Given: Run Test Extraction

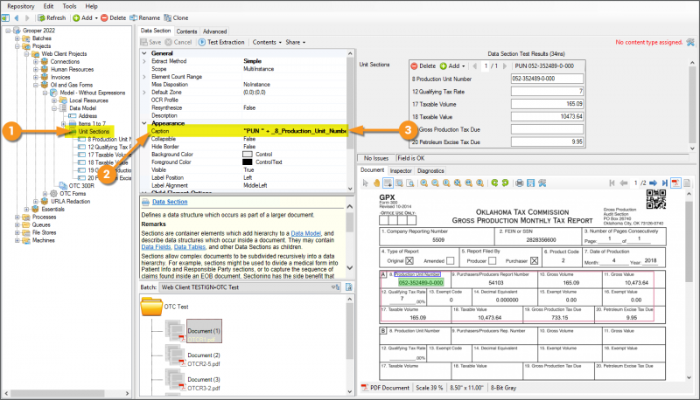Looking at the screenshot, I should click(x=225, y=42).
